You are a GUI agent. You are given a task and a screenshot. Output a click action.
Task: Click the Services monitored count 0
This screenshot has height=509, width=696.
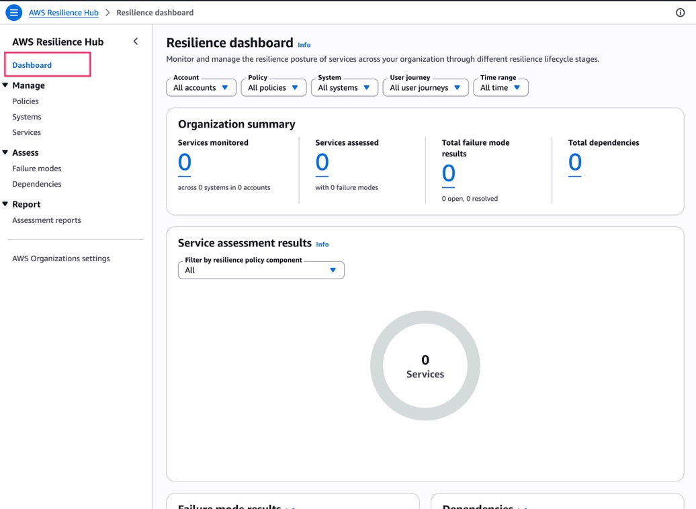click(x=184, y=163)
